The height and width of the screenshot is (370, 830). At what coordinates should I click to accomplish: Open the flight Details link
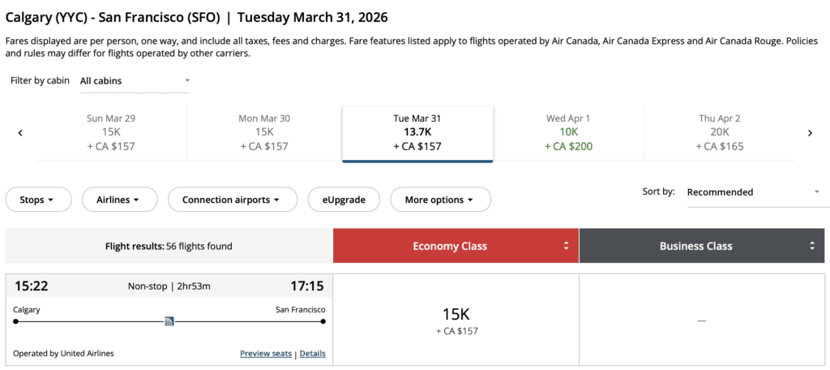tap(312, 354)
